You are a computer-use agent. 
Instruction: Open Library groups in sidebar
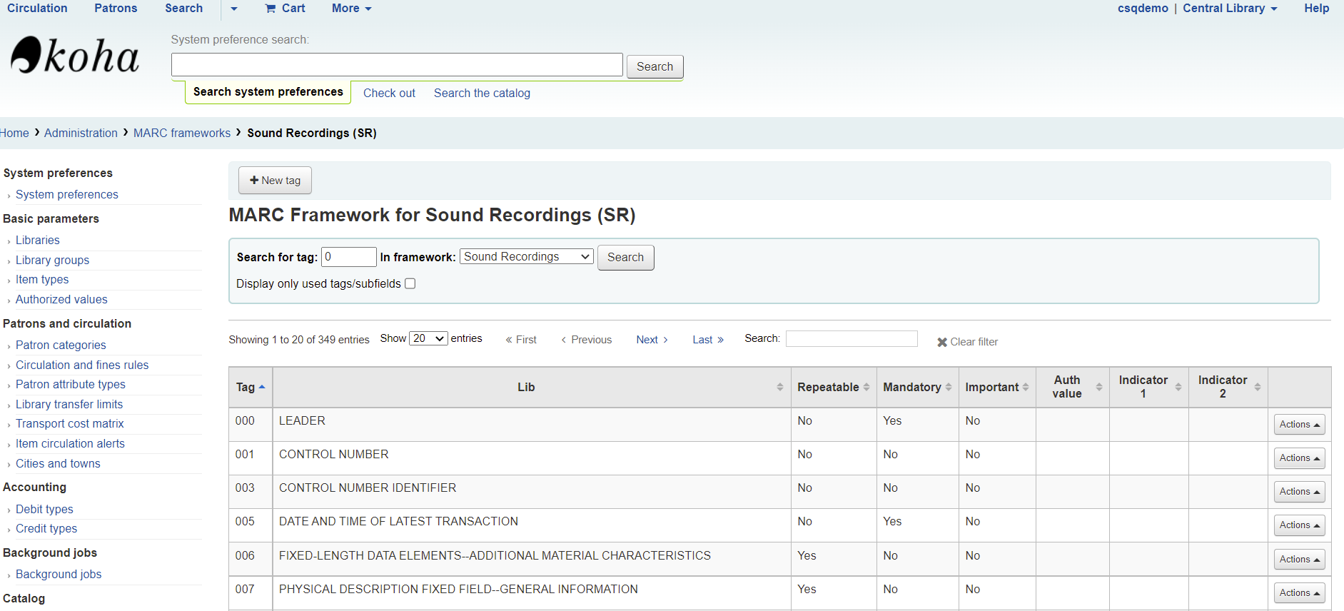[x=52, y=261]
